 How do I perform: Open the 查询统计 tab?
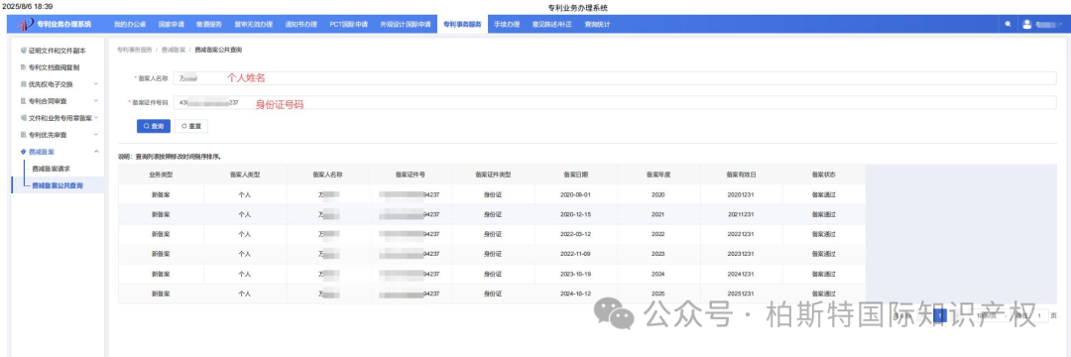click(x=598, y=25)
